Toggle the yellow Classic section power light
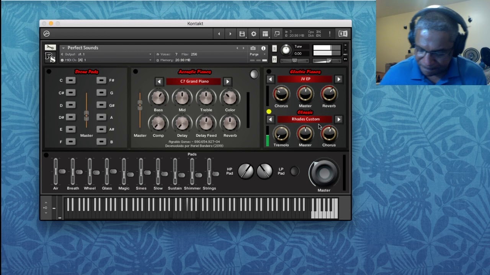The height and width of the screenshot is (275, 490). pyautogui.click(x=269, y=112)
